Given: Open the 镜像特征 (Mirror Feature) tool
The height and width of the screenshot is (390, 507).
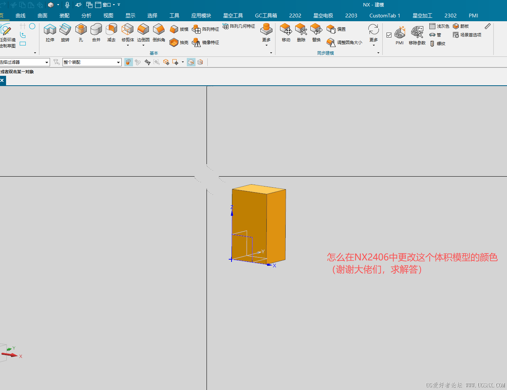Looking at the screenshot, I should point(205,42).
